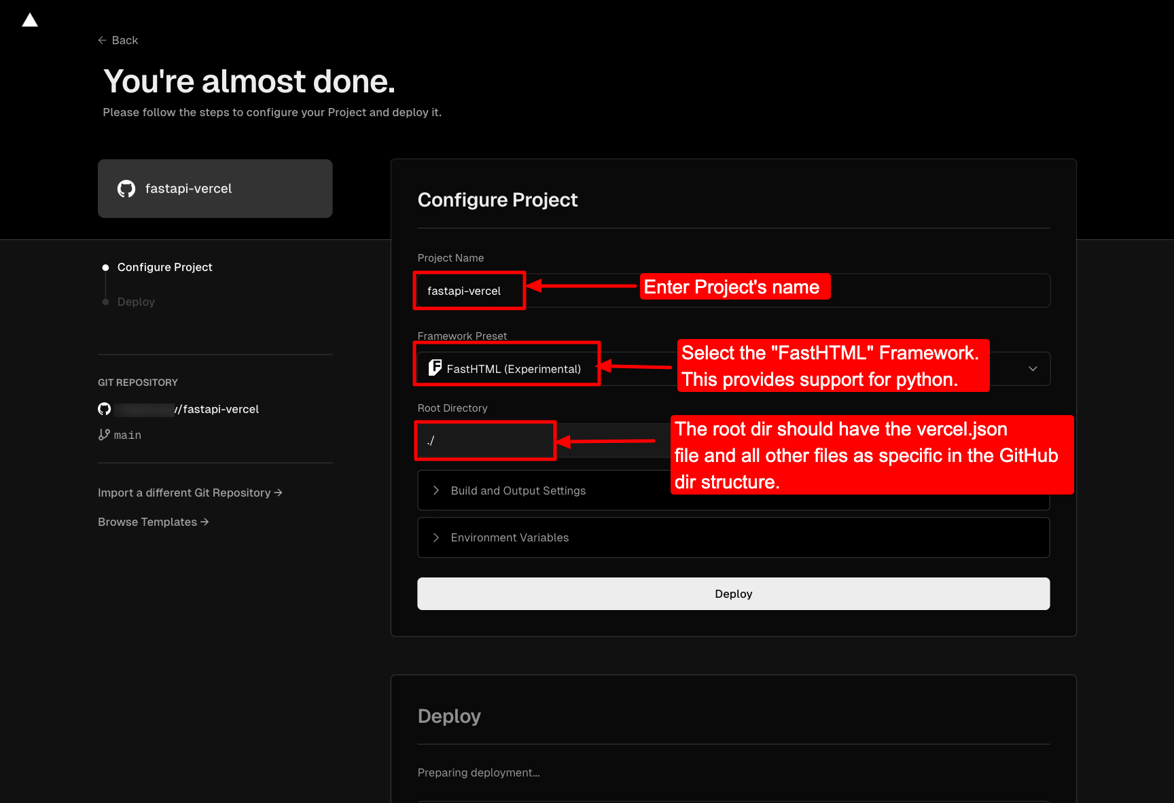Select the Configure Project step
The width and height of the screenshot is (1174, 803).
pyautogui.click(x=164, y=267)
